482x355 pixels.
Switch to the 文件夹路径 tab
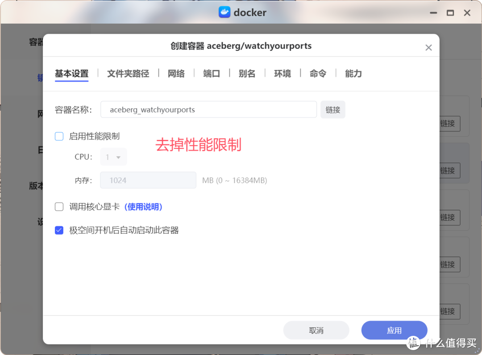[x=128, y=73]
